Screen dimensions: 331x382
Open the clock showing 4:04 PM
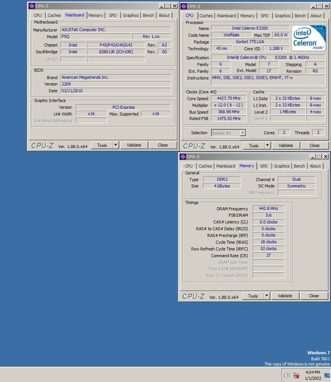[312, 372]
